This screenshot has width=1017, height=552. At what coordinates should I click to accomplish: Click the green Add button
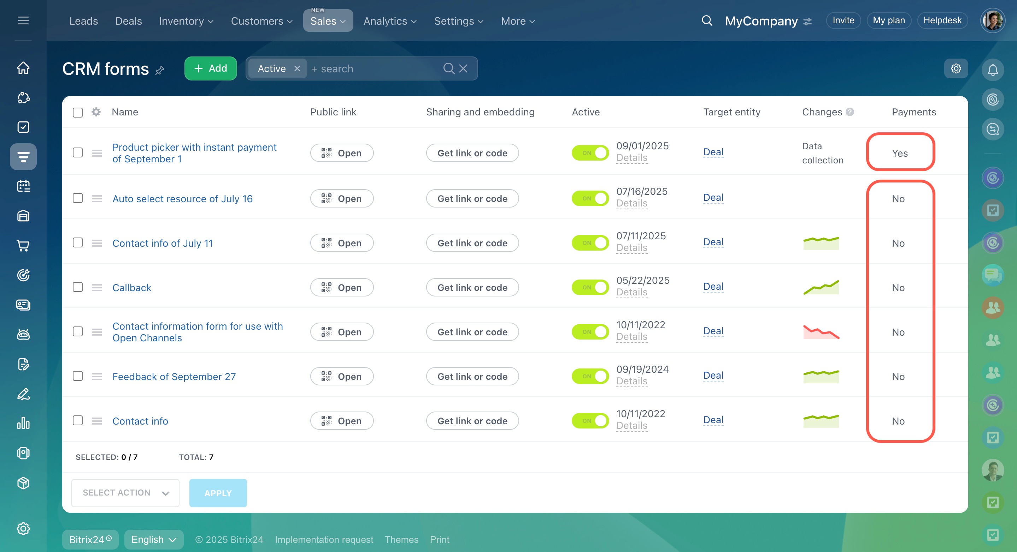click(x=210, y=68)
